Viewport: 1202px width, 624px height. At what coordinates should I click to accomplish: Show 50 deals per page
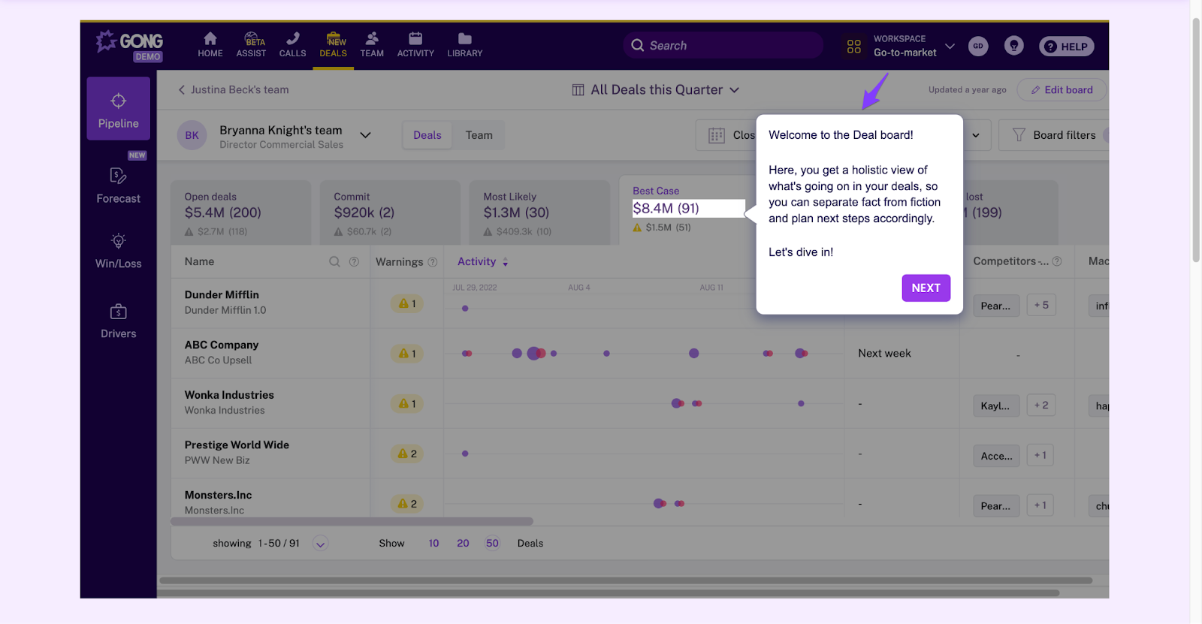coord(492,543)
